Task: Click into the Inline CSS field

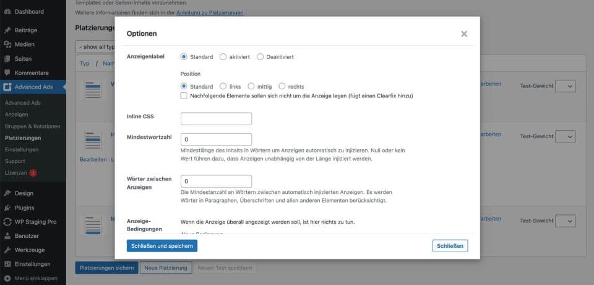Action: coord(217,119)
